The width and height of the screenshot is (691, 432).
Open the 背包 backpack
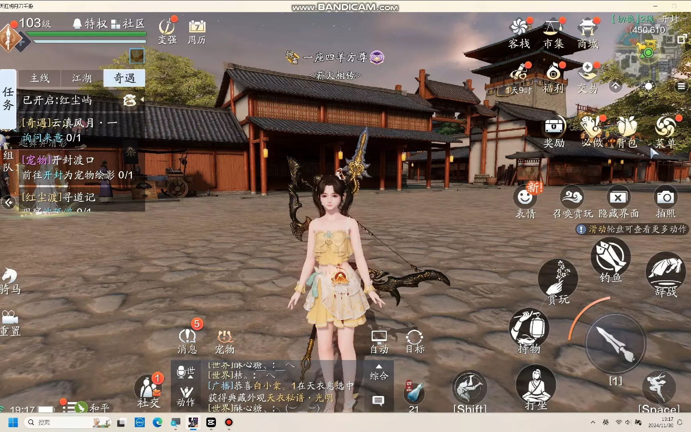[627, 132]
